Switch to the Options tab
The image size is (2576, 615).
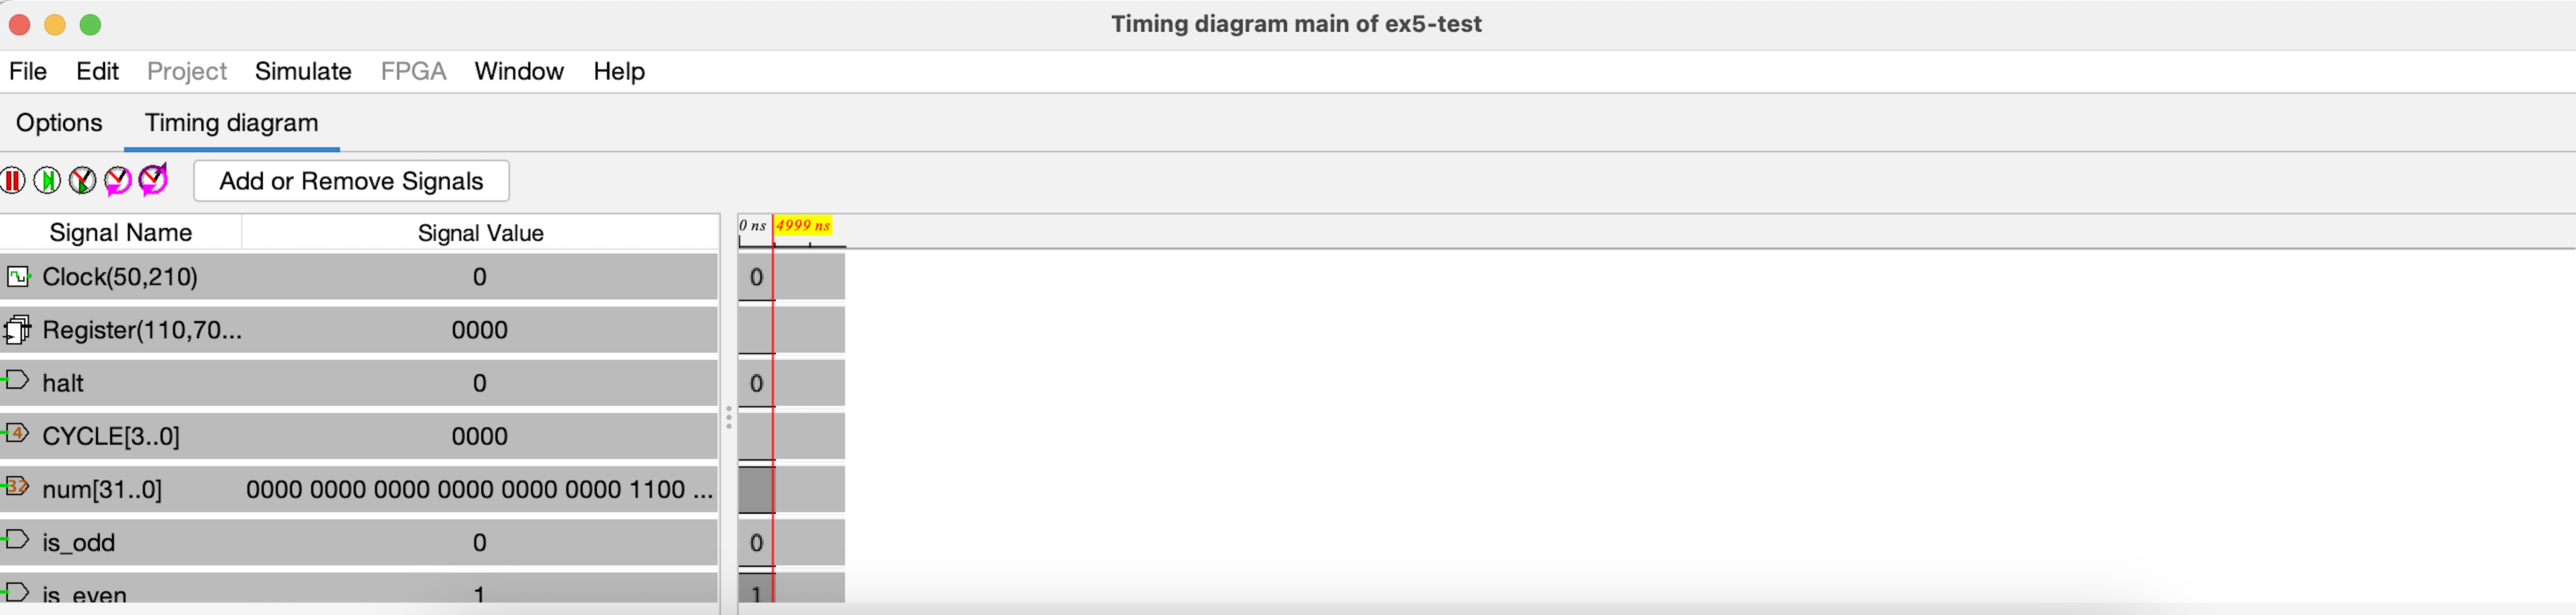tap(59, 123)
